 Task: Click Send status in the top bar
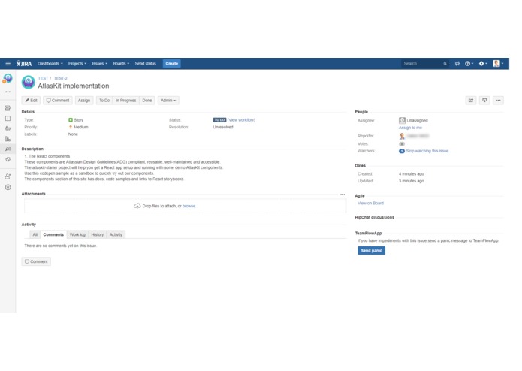coord(146,64)
